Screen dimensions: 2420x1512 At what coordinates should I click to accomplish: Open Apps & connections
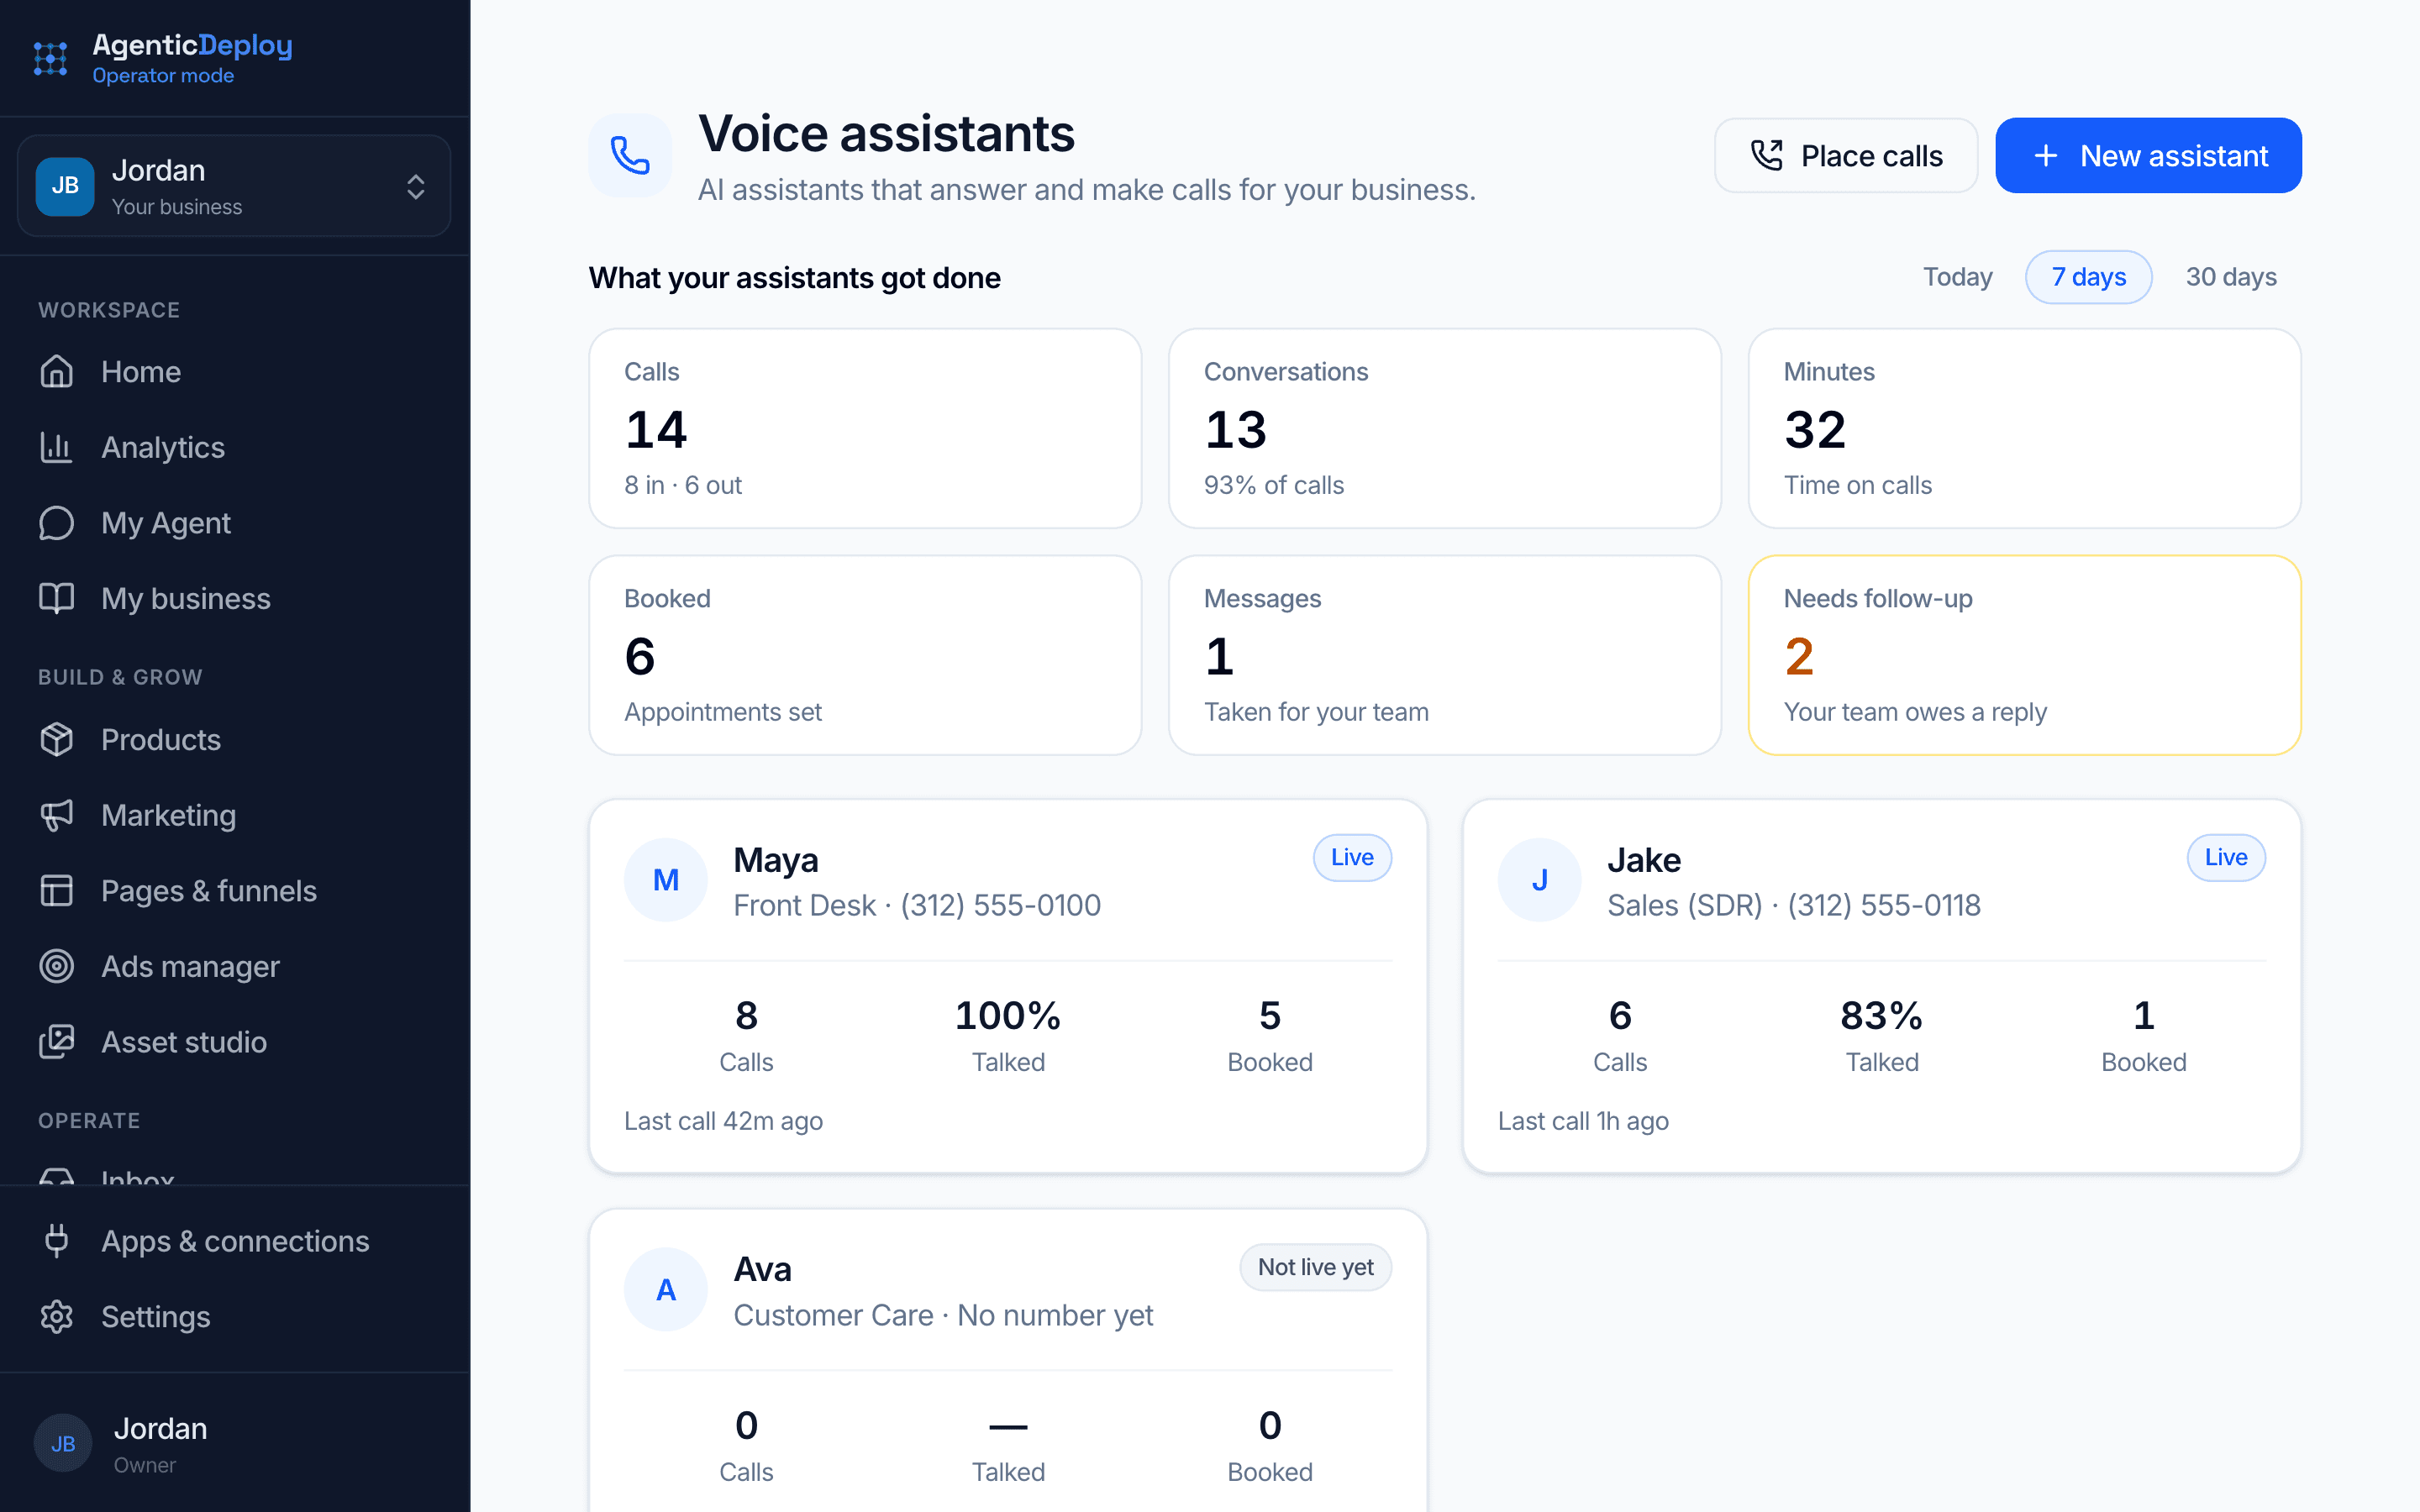pyautogui.click(x=235, y=1241)
